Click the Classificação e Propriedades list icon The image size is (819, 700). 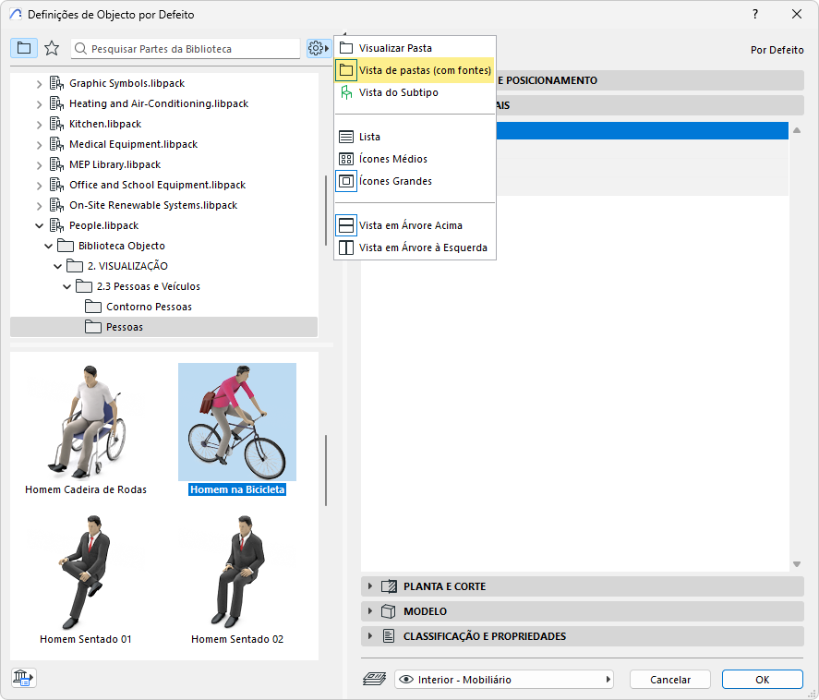(389, 636)
